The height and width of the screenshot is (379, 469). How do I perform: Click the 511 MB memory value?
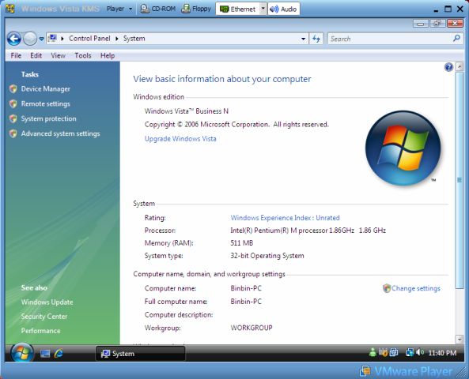click(242, 243)
